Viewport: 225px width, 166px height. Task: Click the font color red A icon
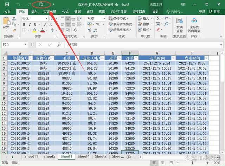pos(42,30)
